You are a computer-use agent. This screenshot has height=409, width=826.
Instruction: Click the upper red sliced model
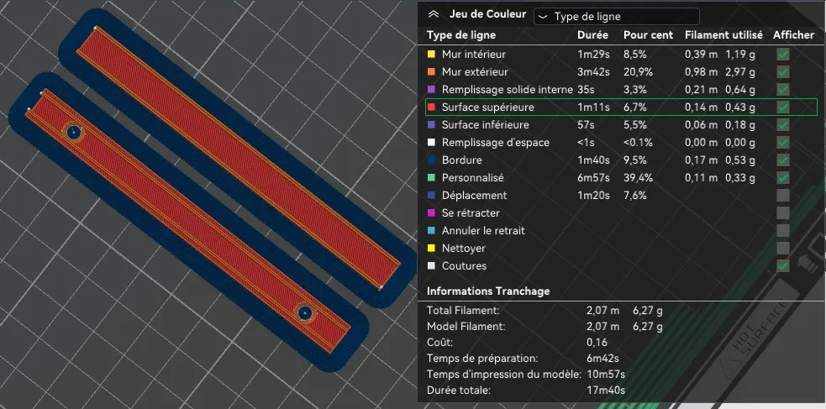(239, 157)
